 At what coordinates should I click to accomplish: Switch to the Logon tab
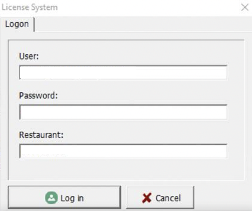click(17, 24)
